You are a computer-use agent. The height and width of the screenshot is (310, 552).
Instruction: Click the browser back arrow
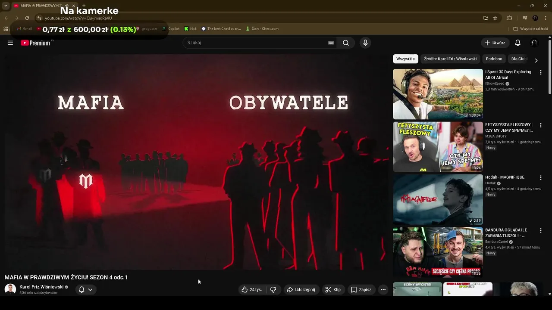pyautogui.click(x=6, y=18)
